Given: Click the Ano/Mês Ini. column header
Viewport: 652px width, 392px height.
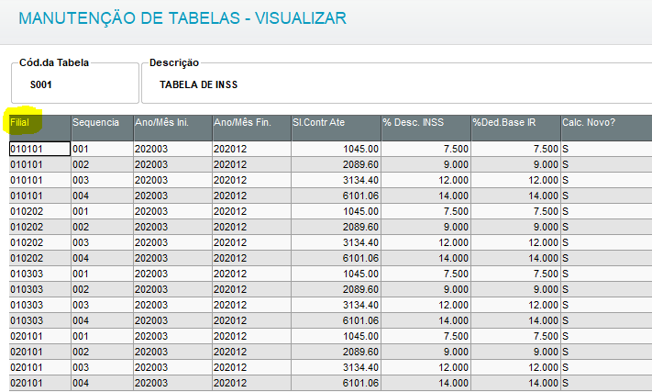Looking at the screenshot, I should (173, 129).
